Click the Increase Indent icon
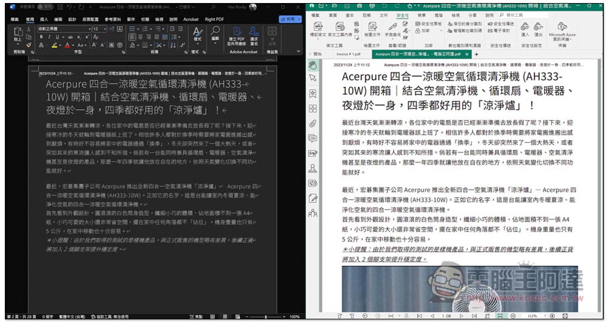 (x=181, y=29)
